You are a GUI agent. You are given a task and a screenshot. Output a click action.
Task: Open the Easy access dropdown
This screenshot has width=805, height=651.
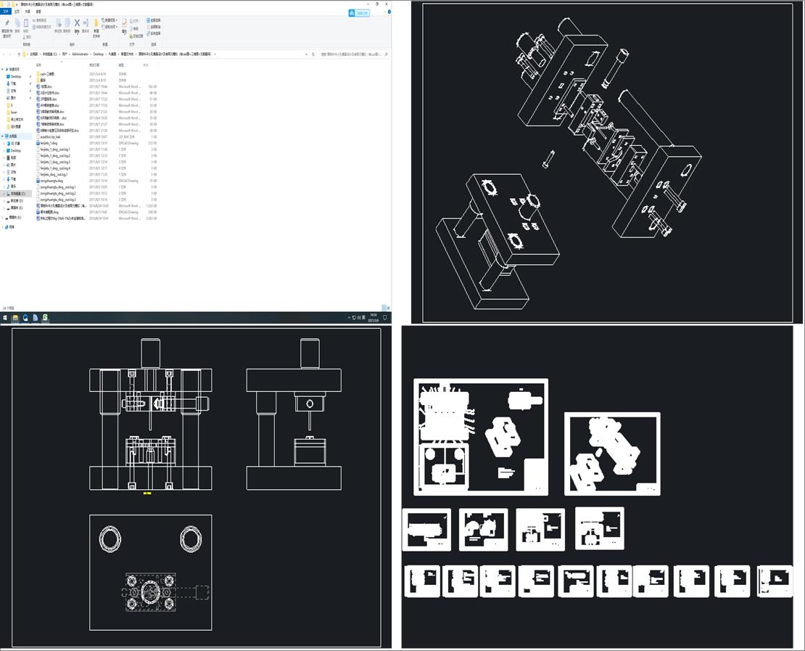110,27
